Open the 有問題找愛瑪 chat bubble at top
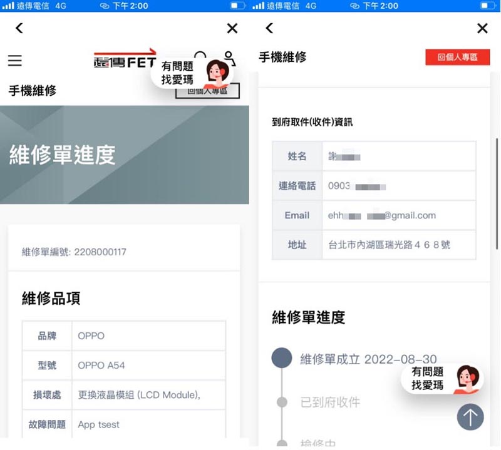Viewport: 501px width, 450px height. pyautogui.click(x=191, y=73)
